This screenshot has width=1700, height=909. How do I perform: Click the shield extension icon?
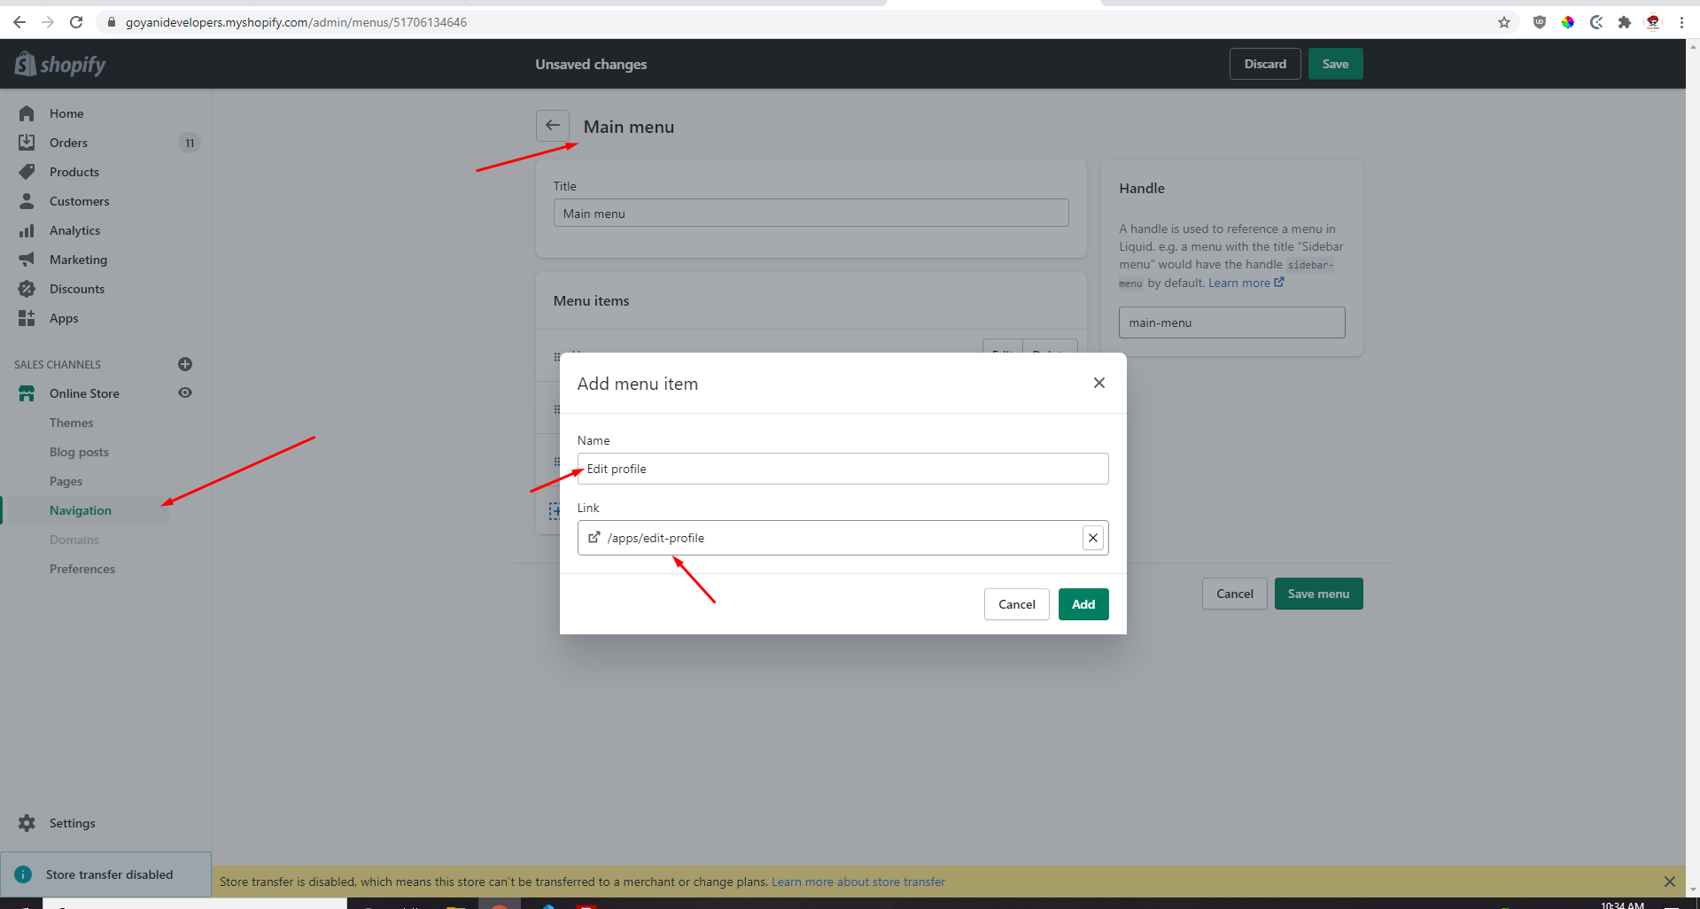[x=1540, y=22]
